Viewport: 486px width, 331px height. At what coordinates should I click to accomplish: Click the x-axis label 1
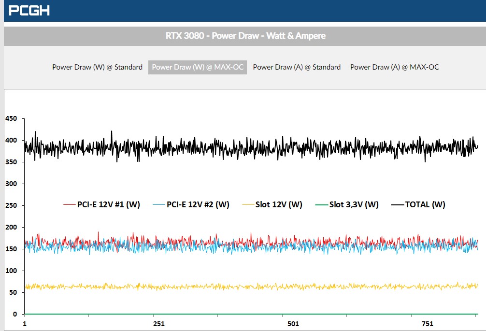(25, 324)
